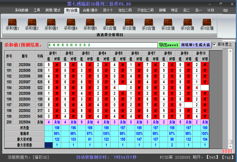
Task: Click the 参考1 column header
Action: coord(53,53)
